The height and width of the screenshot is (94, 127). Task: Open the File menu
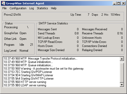(x=4, y=8)
